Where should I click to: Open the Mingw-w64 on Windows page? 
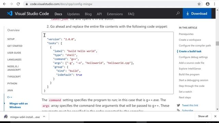pos(18,105)
